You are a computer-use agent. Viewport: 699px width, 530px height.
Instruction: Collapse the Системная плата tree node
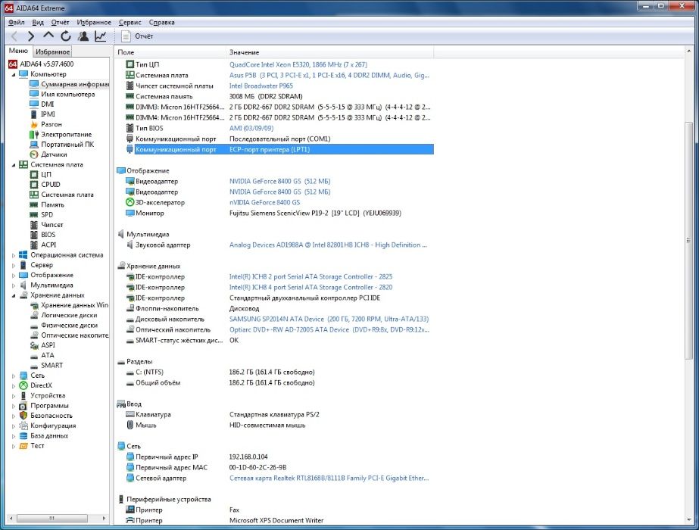click(14, 165)
